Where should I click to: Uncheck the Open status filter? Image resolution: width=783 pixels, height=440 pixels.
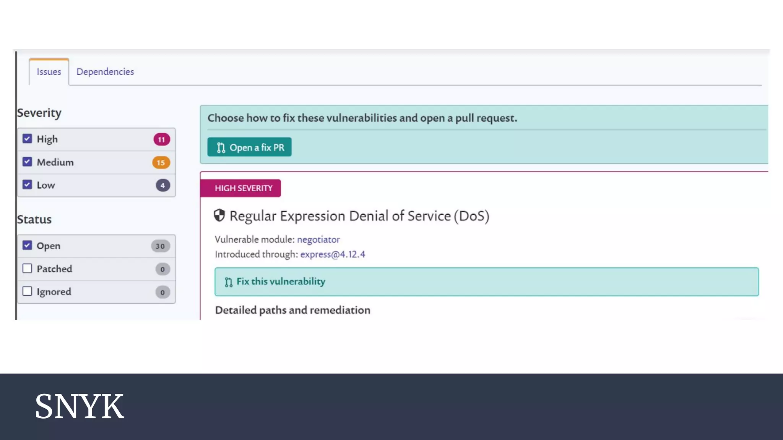(x=27, y=245)
